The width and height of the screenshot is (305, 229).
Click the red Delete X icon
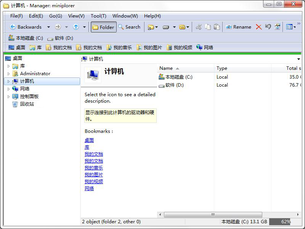click(258, 27)
